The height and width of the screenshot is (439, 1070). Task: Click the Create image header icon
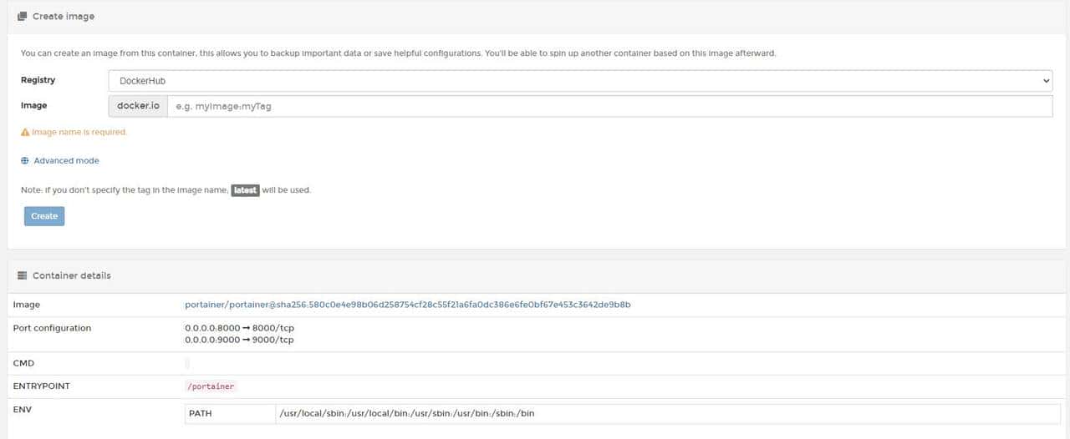tap(23, 16)
